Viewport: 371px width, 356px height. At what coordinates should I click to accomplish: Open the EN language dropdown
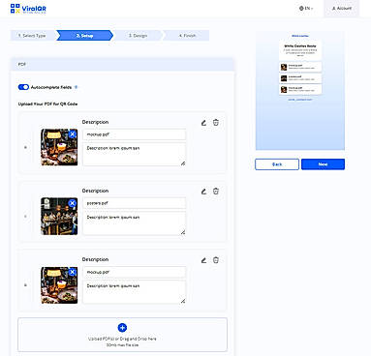[306, 8]
